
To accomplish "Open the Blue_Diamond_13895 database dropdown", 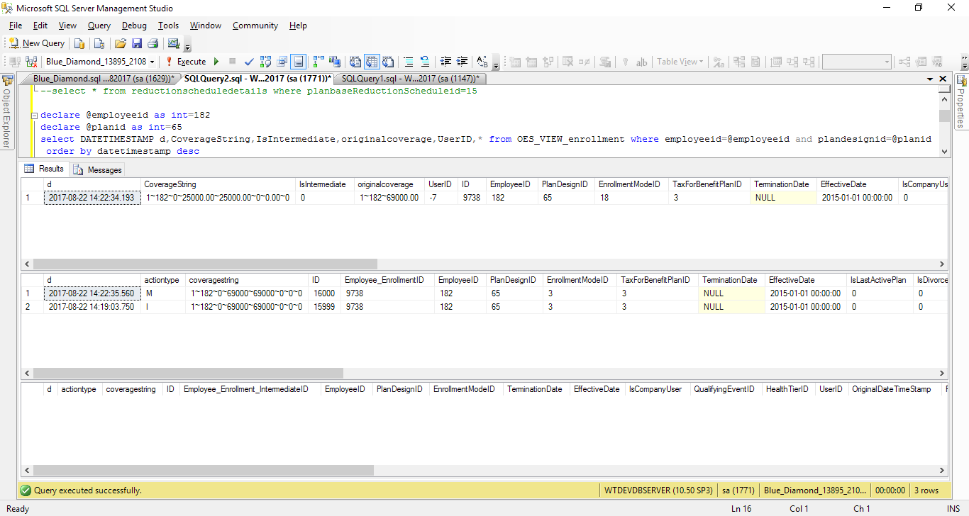I will pyautogui.click(x=152, y=62).
